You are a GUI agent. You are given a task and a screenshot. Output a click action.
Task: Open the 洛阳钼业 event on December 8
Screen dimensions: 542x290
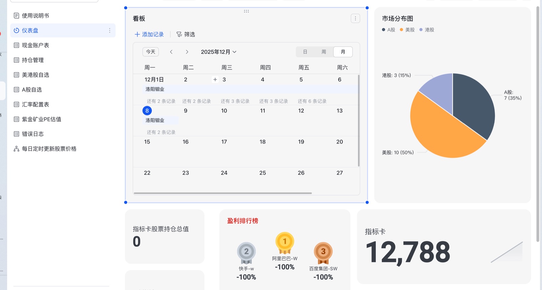(x=161, y=120)
